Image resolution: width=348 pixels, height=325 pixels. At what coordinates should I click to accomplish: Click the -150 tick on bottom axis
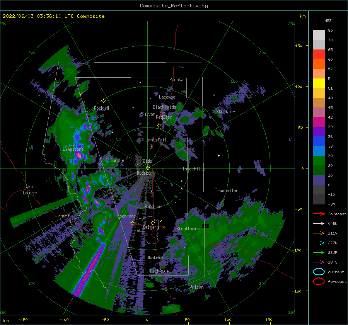[x=23, y=320]
